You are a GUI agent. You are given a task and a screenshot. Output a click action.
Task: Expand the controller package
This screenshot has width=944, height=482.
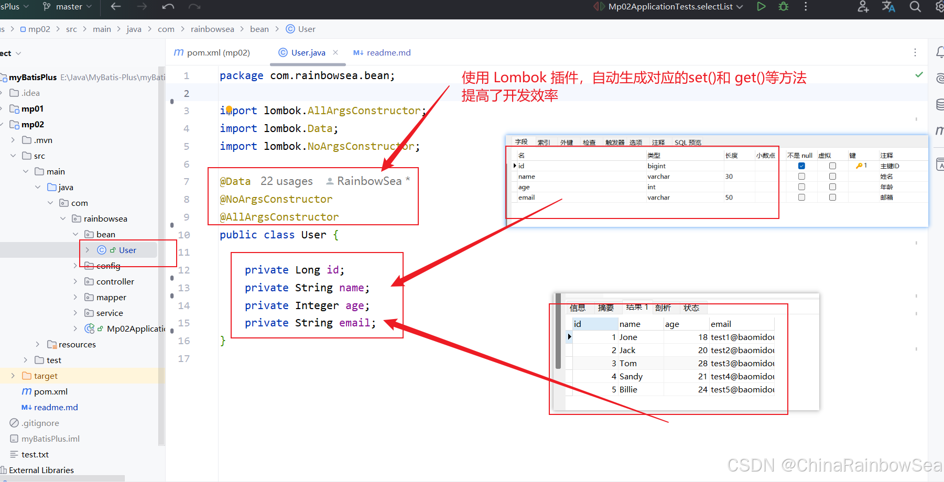pos(75,281)
